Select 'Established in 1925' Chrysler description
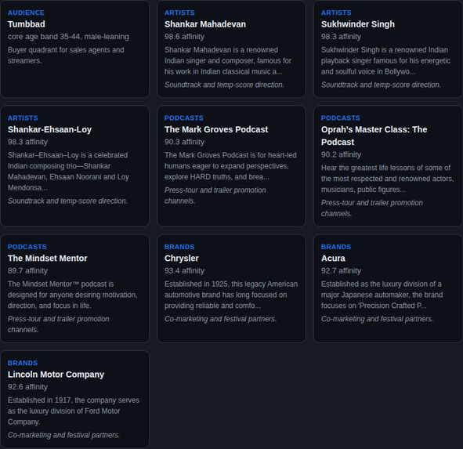 click(231, 295)
